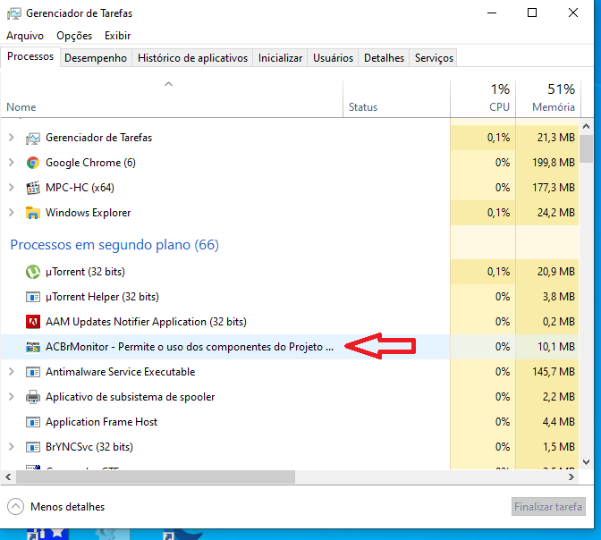Expand the Antimalware Service Executable row
This screenshot has height=540, width=601.
point(12,372)
